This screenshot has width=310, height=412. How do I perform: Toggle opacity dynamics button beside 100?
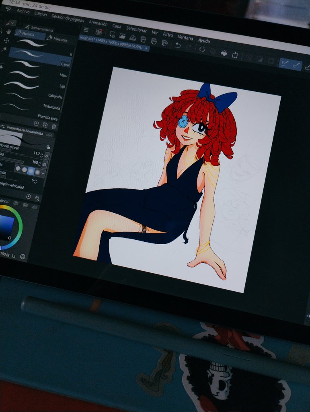tap(45, 165)
